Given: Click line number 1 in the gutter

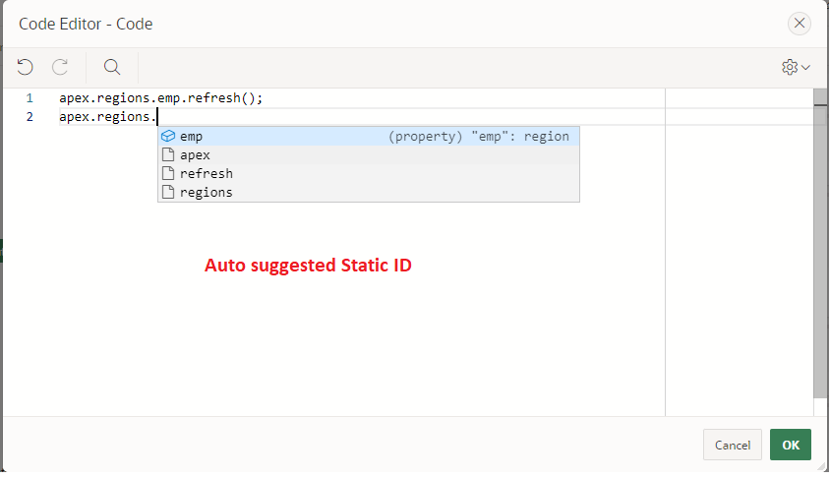Looking at the screenshot, I should 30,98.
